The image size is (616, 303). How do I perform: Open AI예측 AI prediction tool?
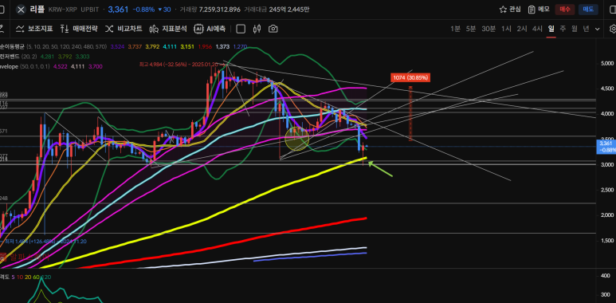(x=210, y=29)
